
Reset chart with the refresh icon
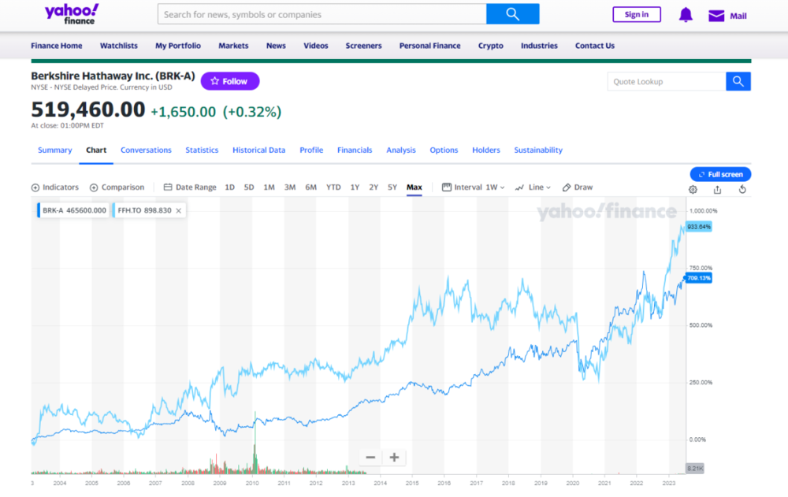pos(742,190)
